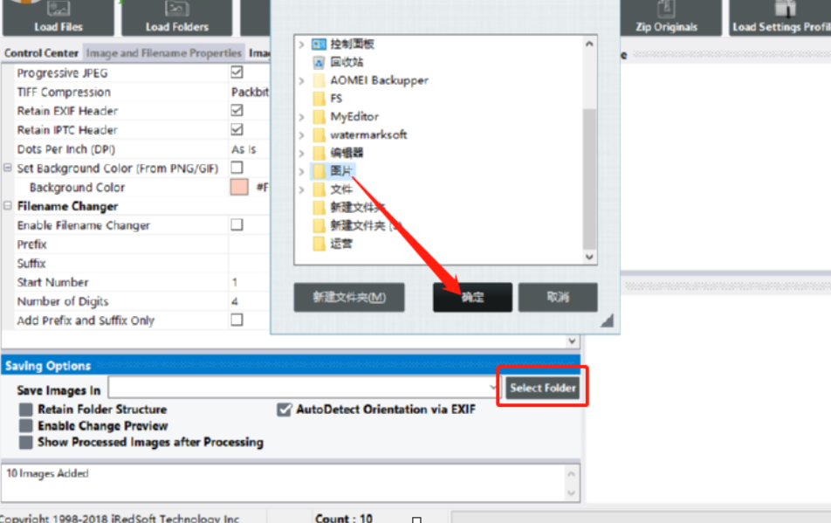Click the Load Settings Profile icon

(x=780, y=17)
